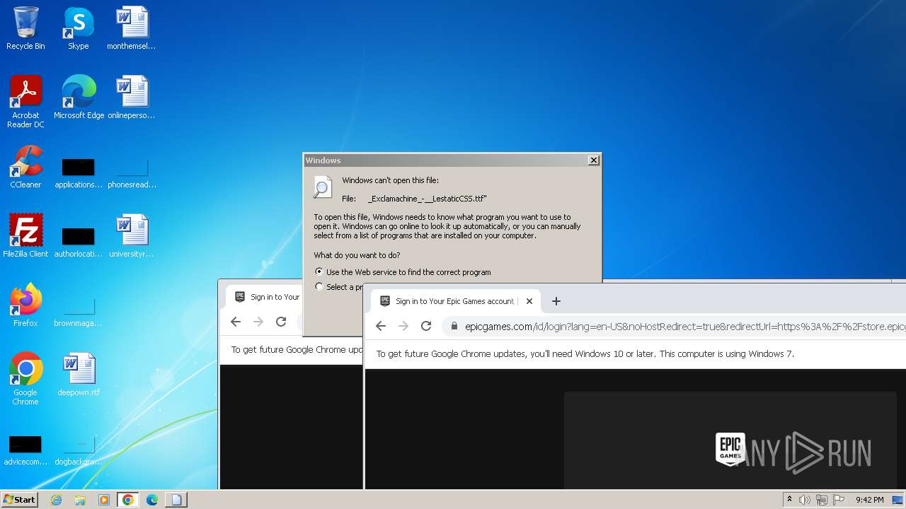Open Acrobat Reader DC shortcut

[x=25, y=101]
